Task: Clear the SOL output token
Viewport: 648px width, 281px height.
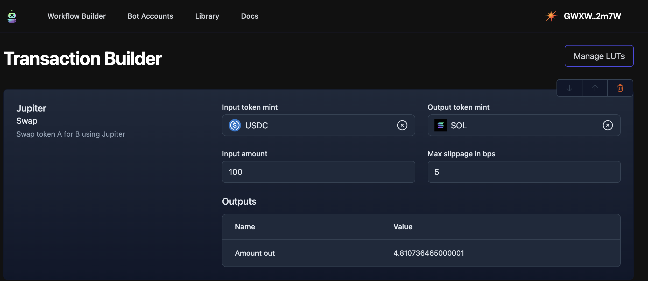Action: pos(608,125)
